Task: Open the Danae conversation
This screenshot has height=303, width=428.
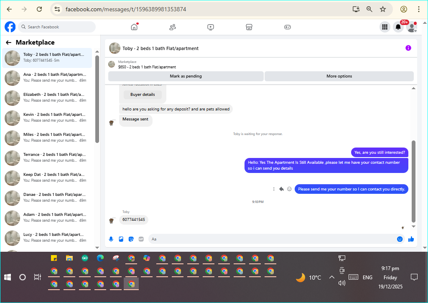Action: click(x=47, y=198)
